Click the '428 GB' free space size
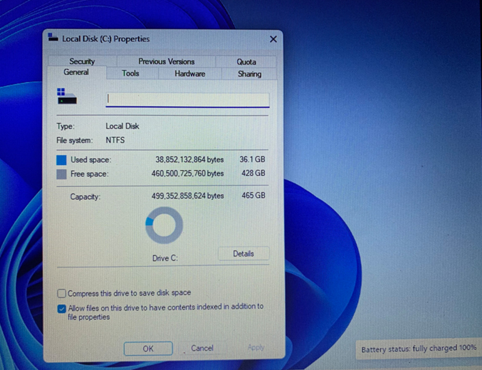This screenshot has width=482, height=370. [253, 173]
